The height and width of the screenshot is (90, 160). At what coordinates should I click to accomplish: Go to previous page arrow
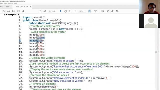[40, 11]
